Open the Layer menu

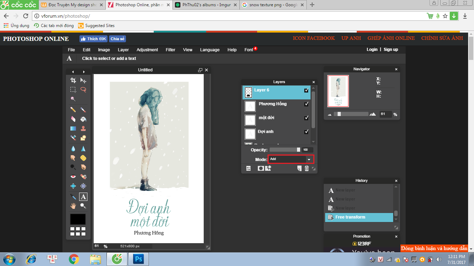(x=123, y=50)
